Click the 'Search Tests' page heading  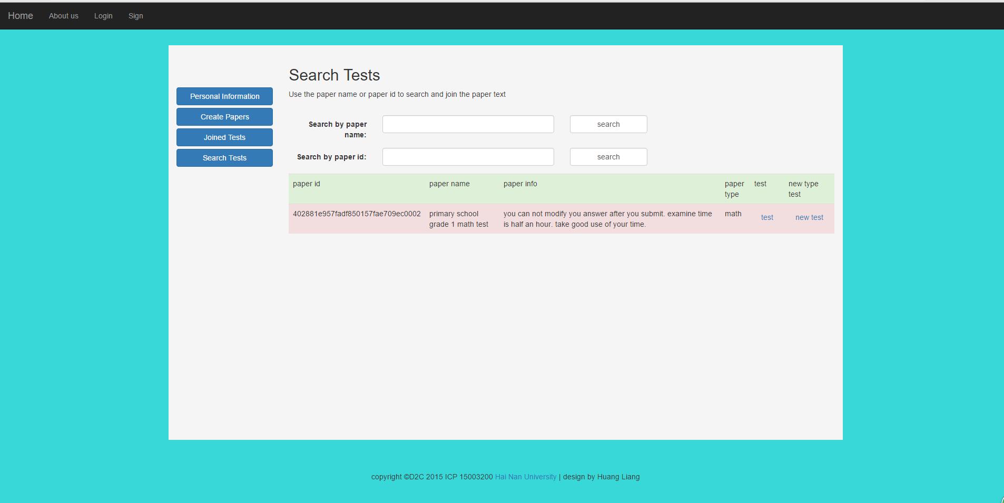(334, 75)
